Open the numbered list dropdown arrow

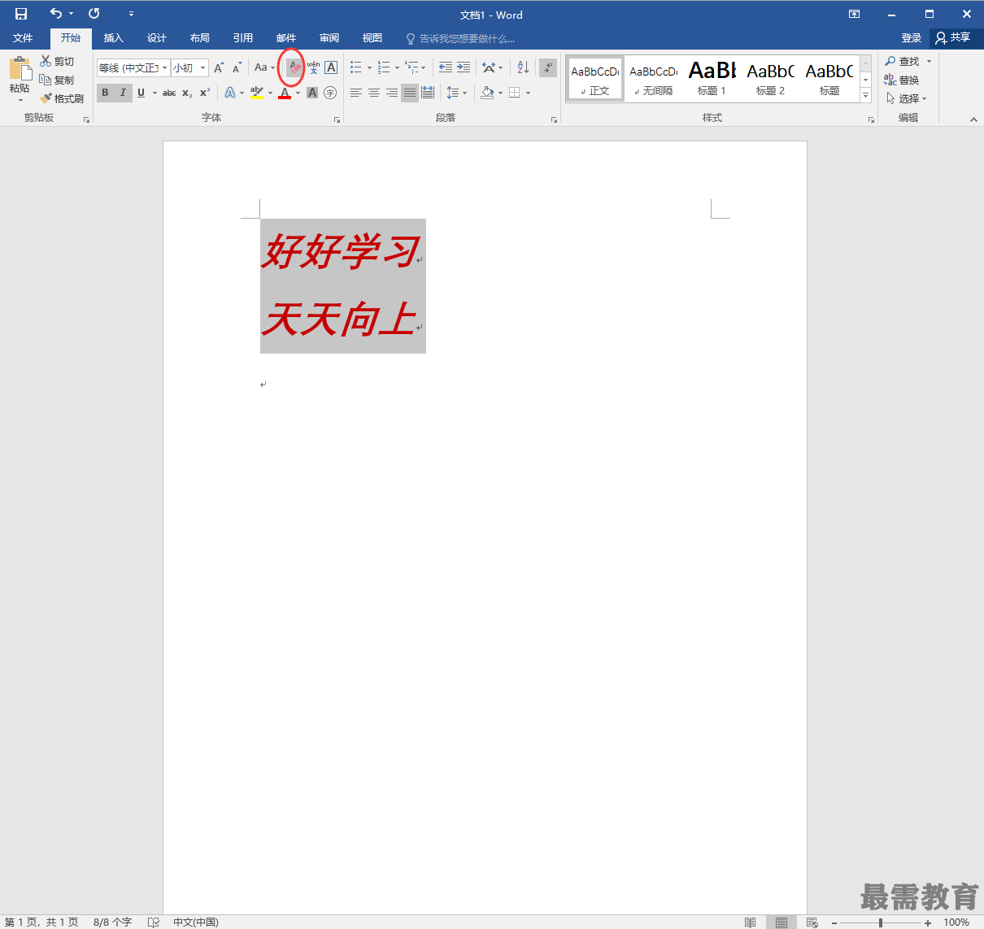(x=397, y=68)
